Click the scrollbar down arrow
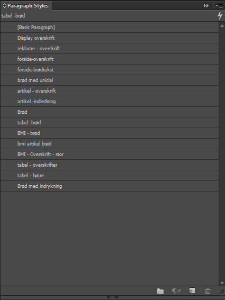225x300 pixels. pyautogui.click(x=222, y=283)
